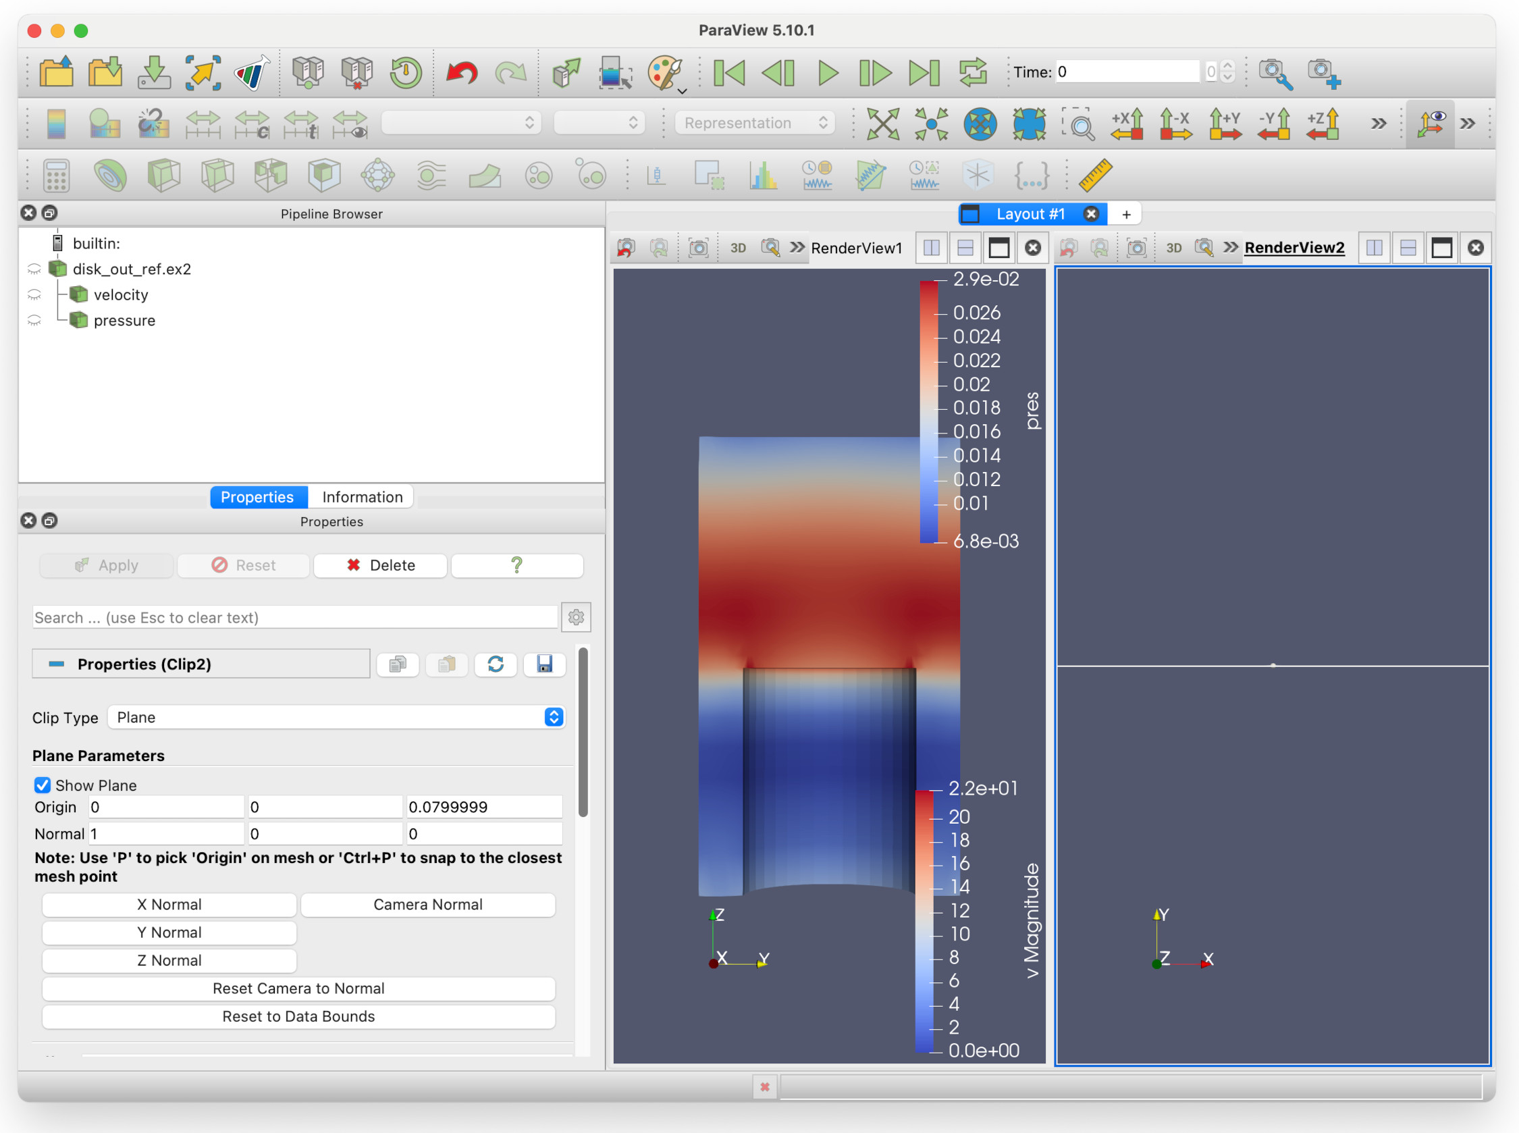1519x1133 pixels.
Task: Click the Histogram filter icon
Action: pyautogui.click(x=764, y=176)
